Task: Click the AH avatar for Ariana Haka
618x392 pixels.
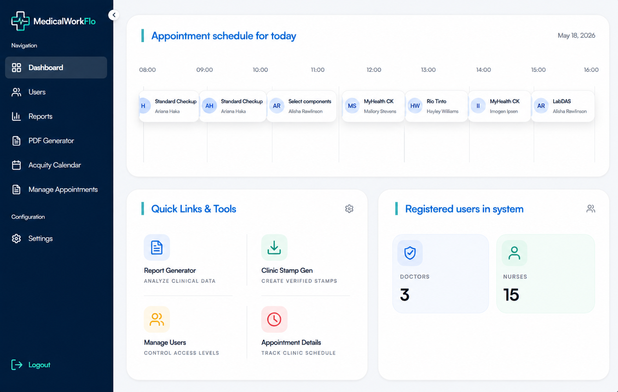Action: [x=210, y=106]
